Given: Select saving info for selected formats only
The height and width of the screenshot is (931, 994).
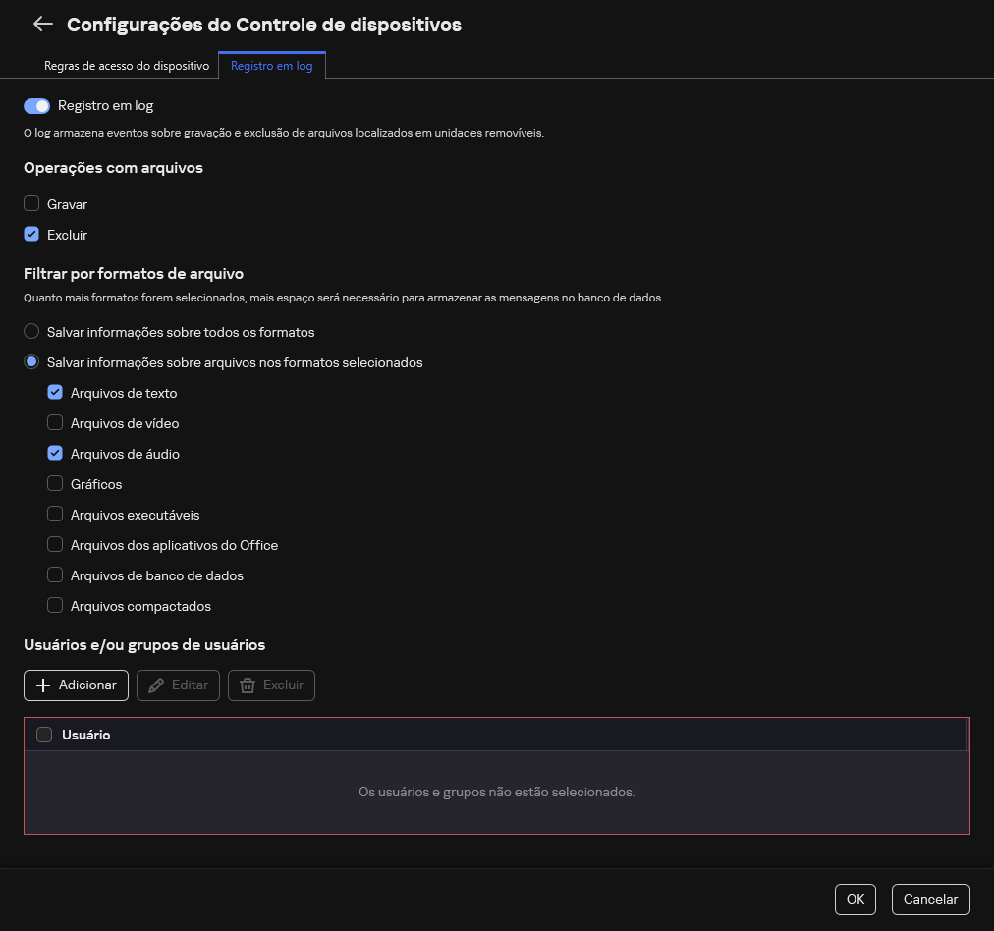Looking at the screenshot, I should 30,362.
